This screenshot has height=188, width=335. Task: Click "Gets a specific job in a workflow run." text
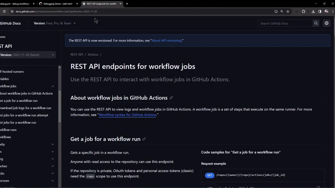pos(100,153)
